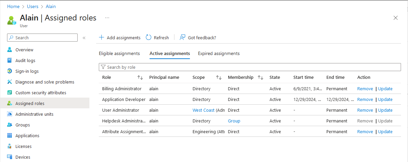
Task: Open Administrative units icon
Action: [9, 114]
